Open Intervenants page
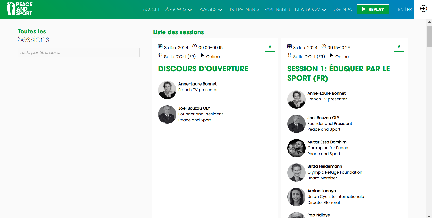 tap(244, 9)
